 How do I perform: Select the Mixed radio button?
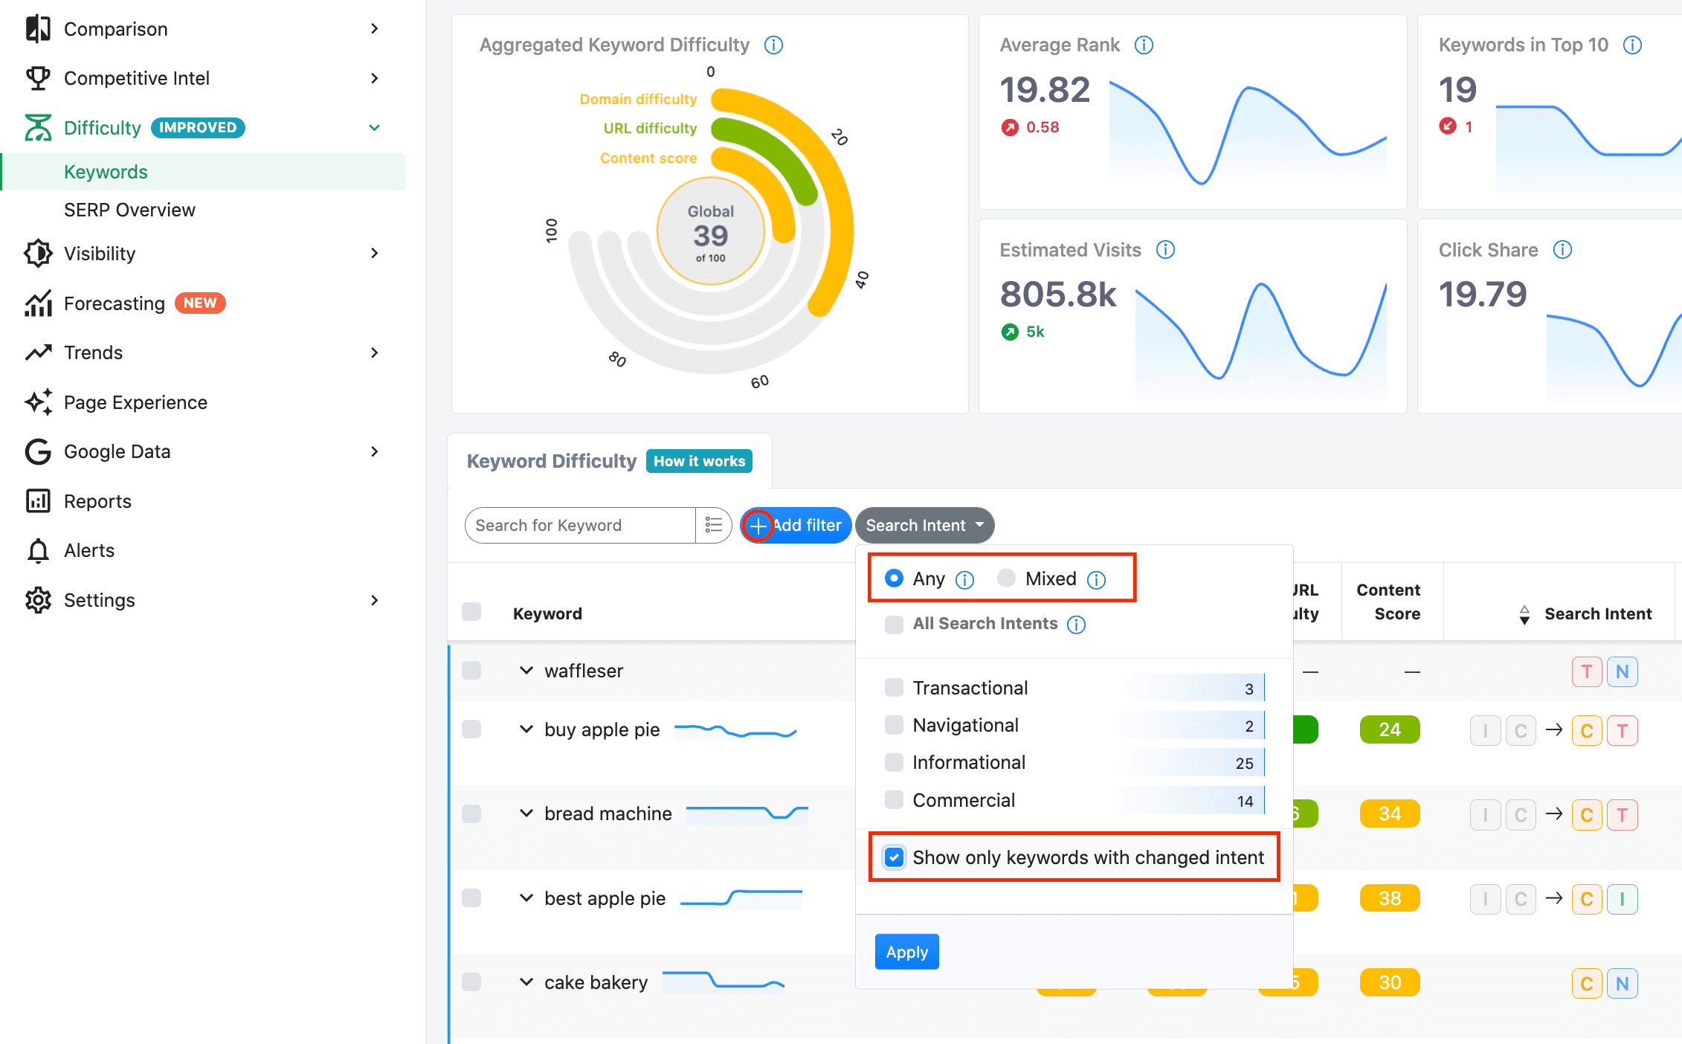[x=1006, y=579]
